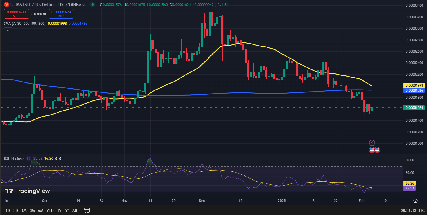Click the green 0.00001624 current price label

pyautogui.click(x=414, y=108)
